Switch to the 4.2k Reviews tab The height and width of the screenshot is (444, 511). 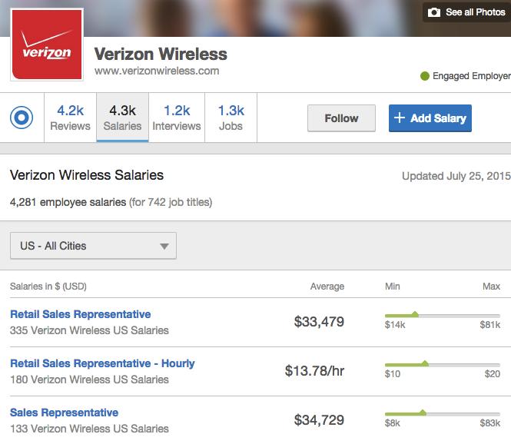[71, 118]
